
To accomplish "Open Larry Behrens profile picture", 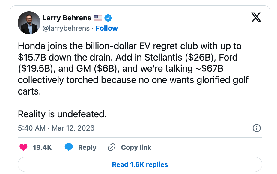I will 29,23.
